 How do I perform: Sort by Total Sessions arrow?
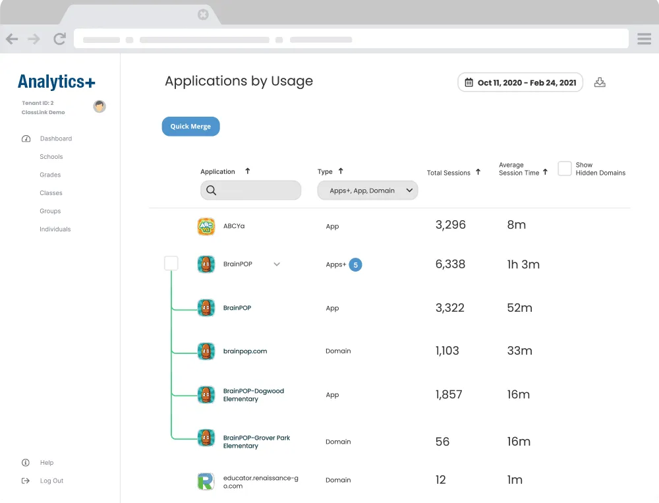pos(478,171)
